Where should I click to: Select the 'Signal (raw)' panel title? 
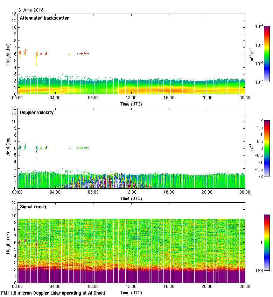[33, 207]
